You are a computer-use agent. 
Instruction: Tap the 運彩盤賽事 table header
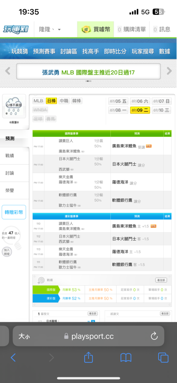(x=71, y=216)
